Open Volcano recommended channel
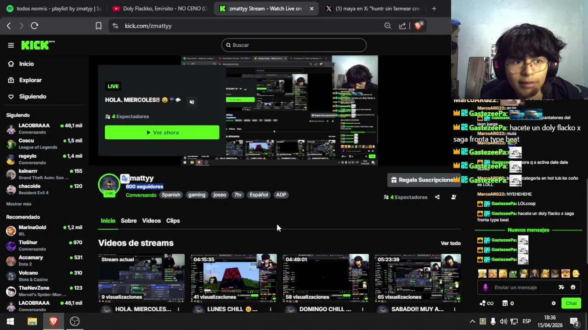Image resolution: width=588 pixels, height=330 pixels. tap(44, 275)
